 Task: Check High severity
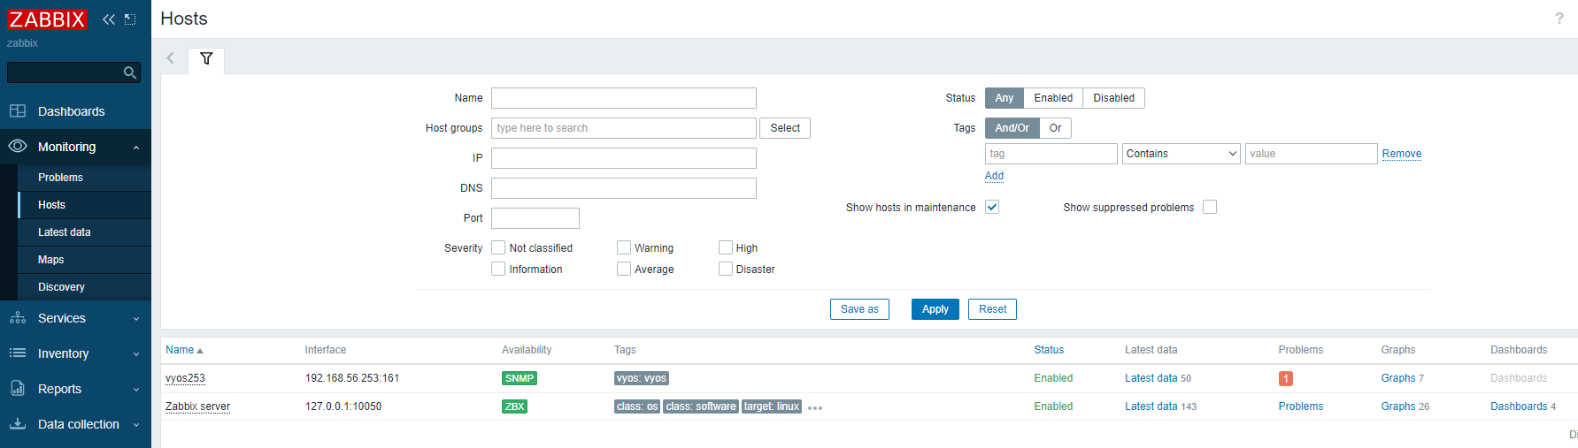click(726, 247)
